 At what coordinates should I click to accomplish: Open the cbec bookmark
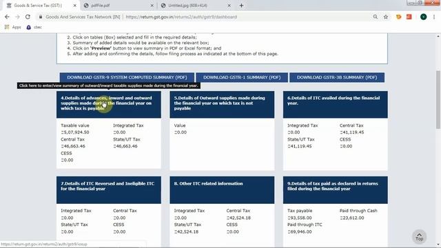[34, 28]
